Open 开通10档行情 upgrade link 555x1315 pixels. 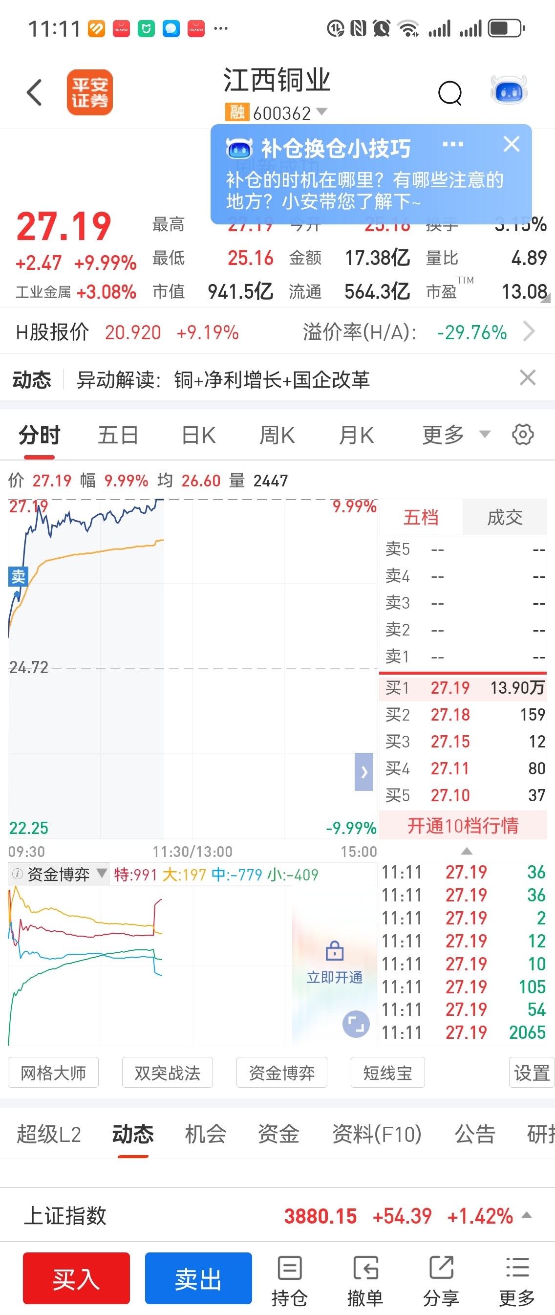click(463, 826)
